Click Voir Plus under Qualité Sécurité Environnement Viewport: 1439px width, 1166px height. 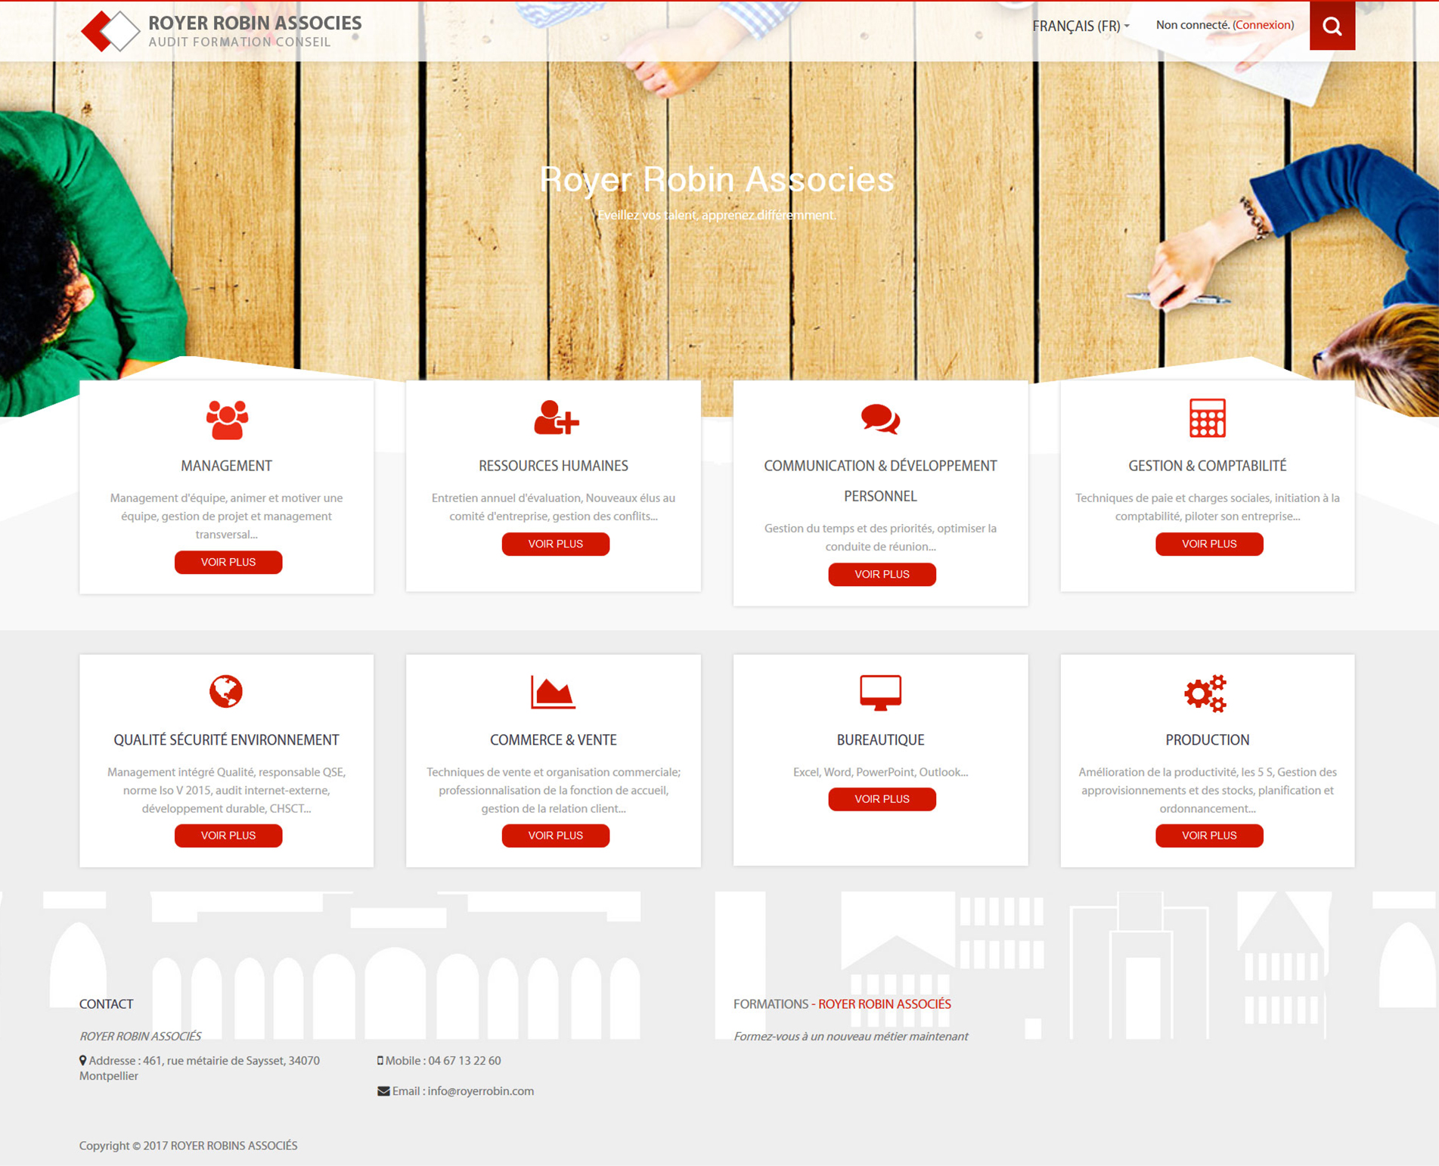(x=228, y=836)
